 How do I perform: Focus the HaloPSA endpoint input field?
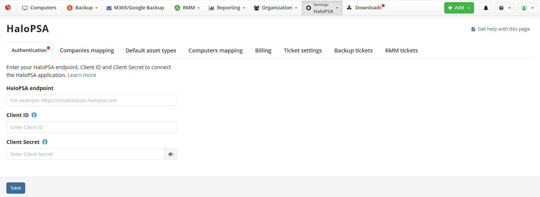(x=92, y=100)
